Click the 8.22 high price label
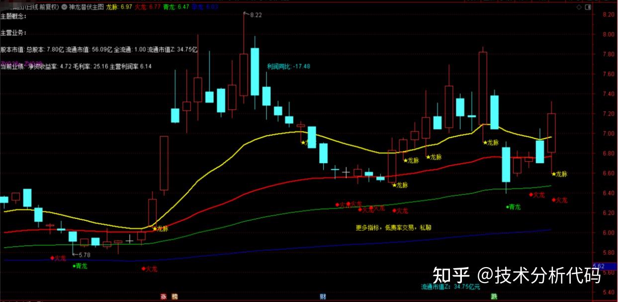Viewport: 618px width, 302px height. [256, 16]
